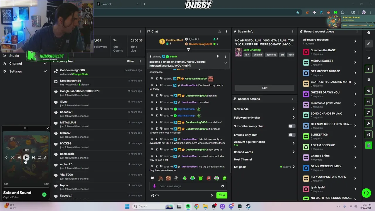
Task: Seek on the mini player progress bar
Action: click(x=26, y=187)
